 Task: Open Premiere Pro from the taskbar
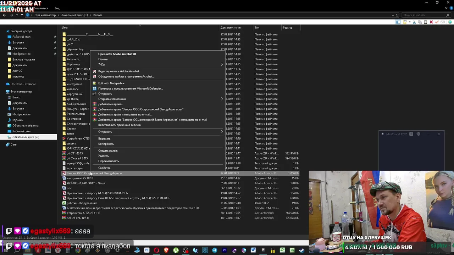(x=225, y=250)
